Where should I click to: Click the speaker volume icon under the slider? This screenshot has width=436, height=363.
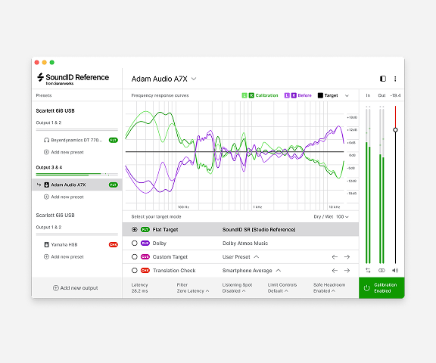point(395,270)
